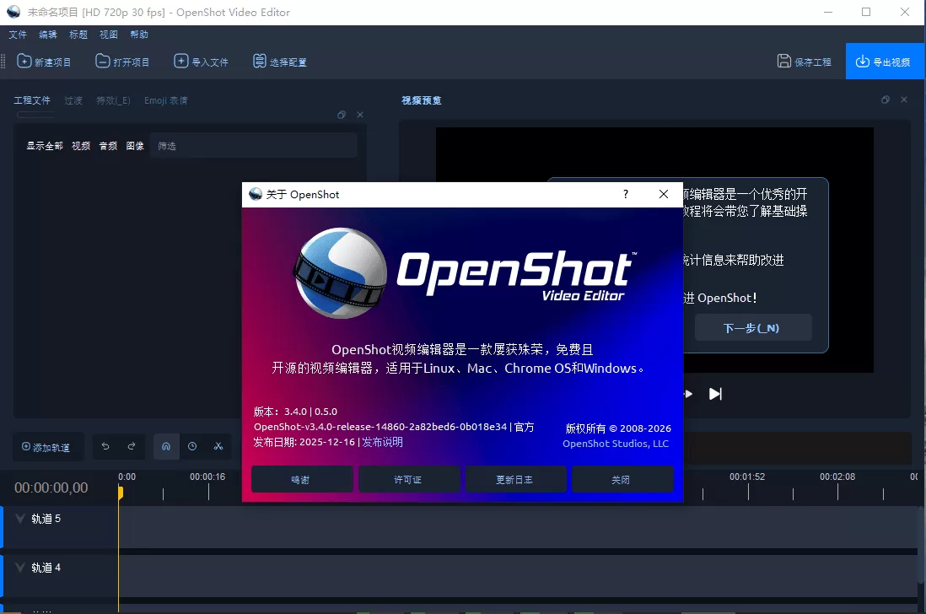
Task: Click the toolbar drag handle grip
Action: [3, 62]
